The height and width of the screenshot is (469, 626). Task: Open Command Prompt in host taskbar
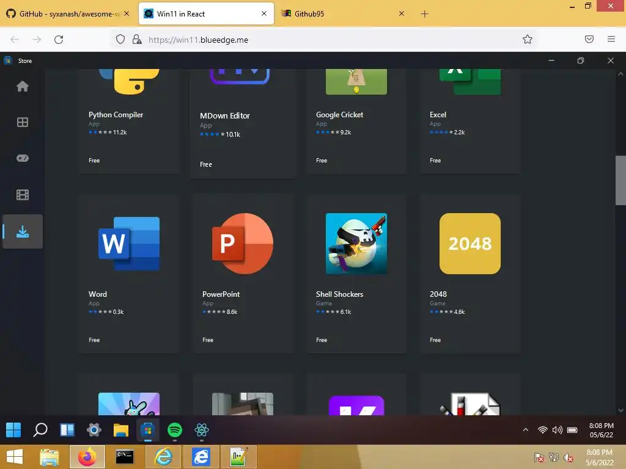pyautogui.click(x=125, y=457)
